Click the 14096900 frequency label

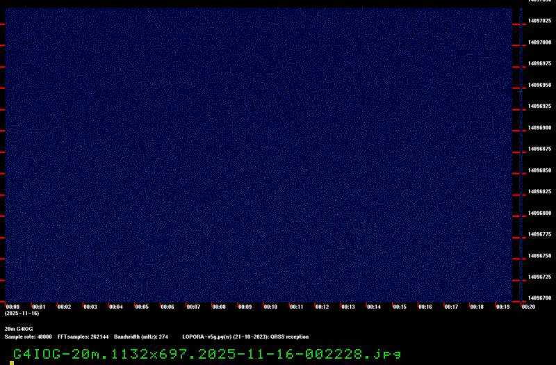tap(539, 128)
